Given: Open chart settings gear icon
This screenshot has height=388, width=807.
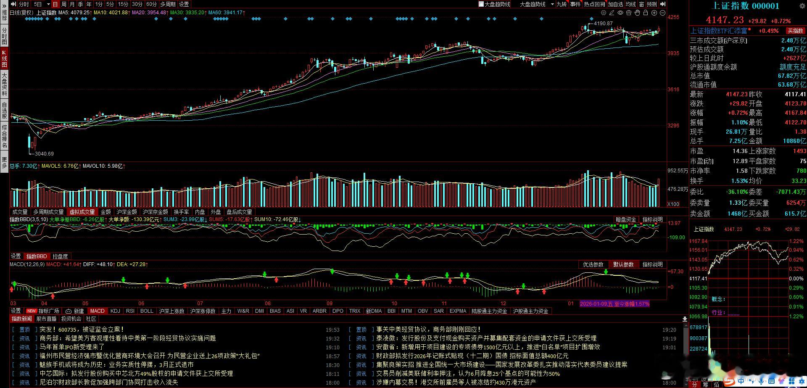Looking at the screenshot, I should [x=604, y=13].
